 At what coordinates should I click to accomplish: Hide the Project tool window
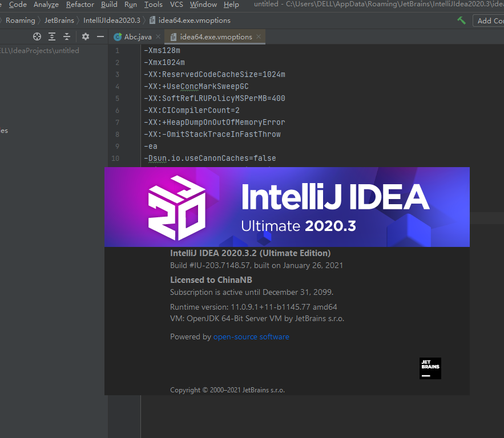[x=99, y=36]
